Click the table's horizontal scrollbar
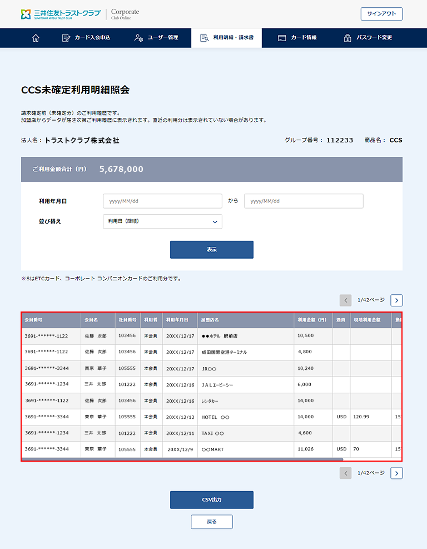 182,459
